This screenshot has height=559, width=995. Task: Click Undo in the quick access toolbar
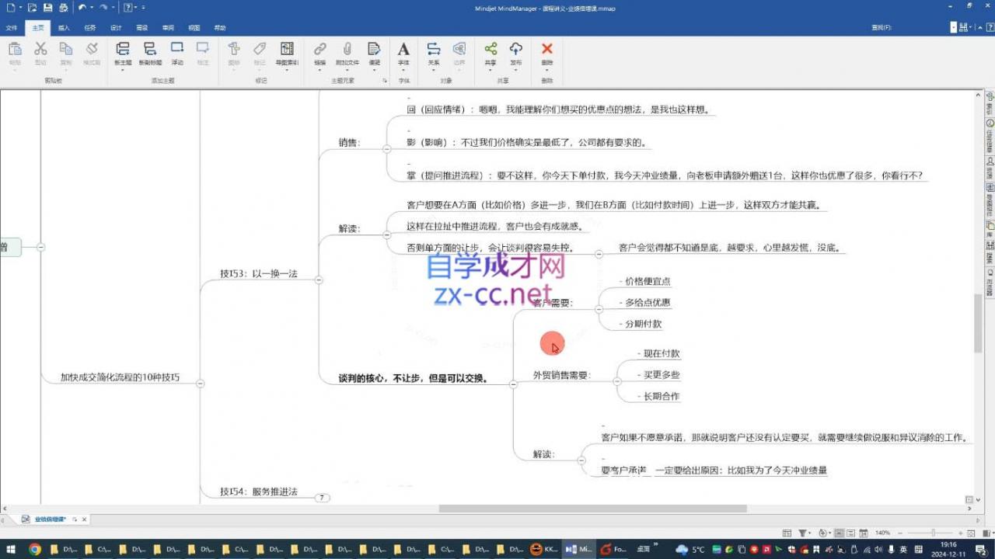point(82,7)
